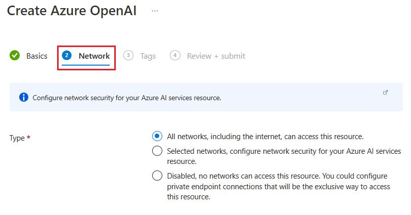Click the 'Create Azure OpenAI' page title
Viewport: 411px width, 215px height.
pyautogui.click(x=72, y=11)
